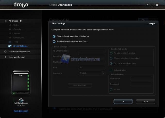This screenshot has width=165, height=118.
Task: Click the Drobo Settings gears icon
Action: [10, 46]
